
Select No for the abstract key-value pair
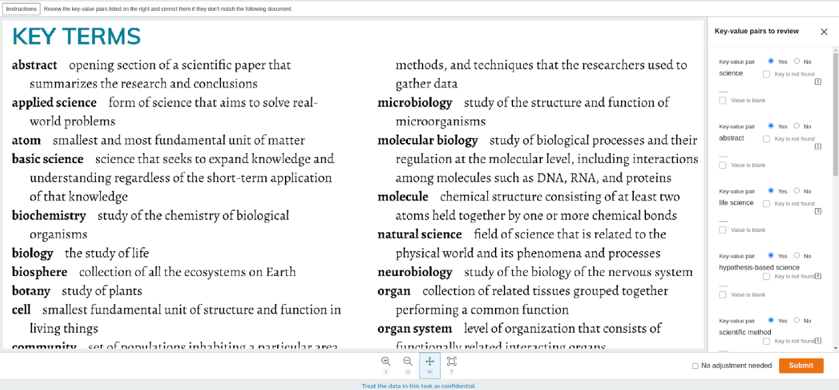pyautogui.click(x=797, y=126)
